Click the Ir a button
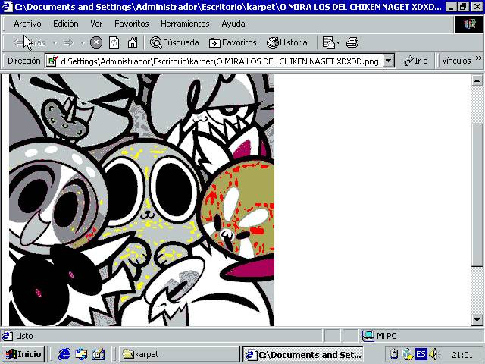This screenshot has width=485, height=364. pyautogui.click(x=416, y=61)
